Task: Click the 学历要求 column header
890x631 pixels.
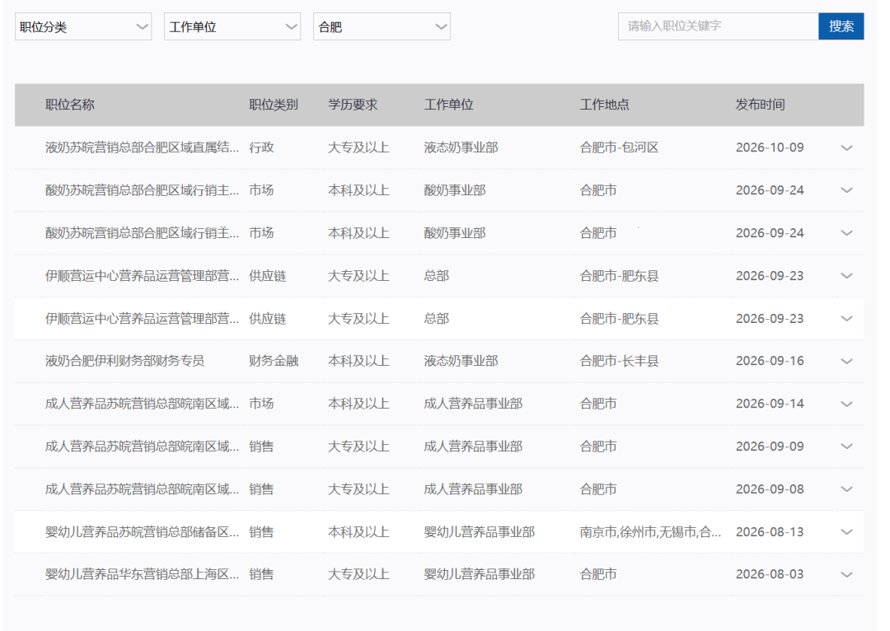Action: pos(353,105)
